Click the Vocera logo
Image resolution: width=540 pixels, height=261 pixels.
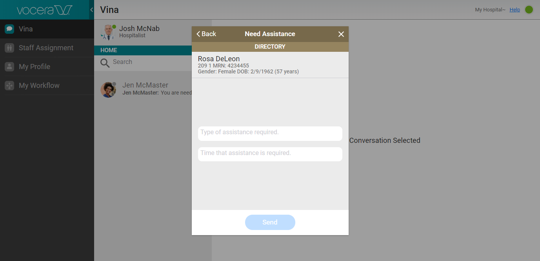44,10
